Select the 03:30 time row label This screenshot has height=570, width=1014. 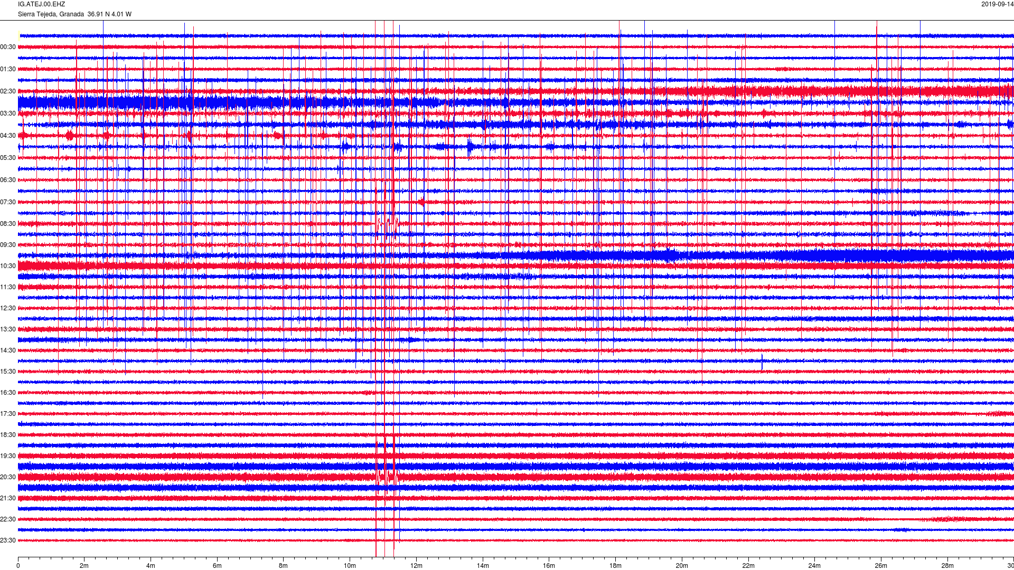pyautogui.click(x=8, y=113)
